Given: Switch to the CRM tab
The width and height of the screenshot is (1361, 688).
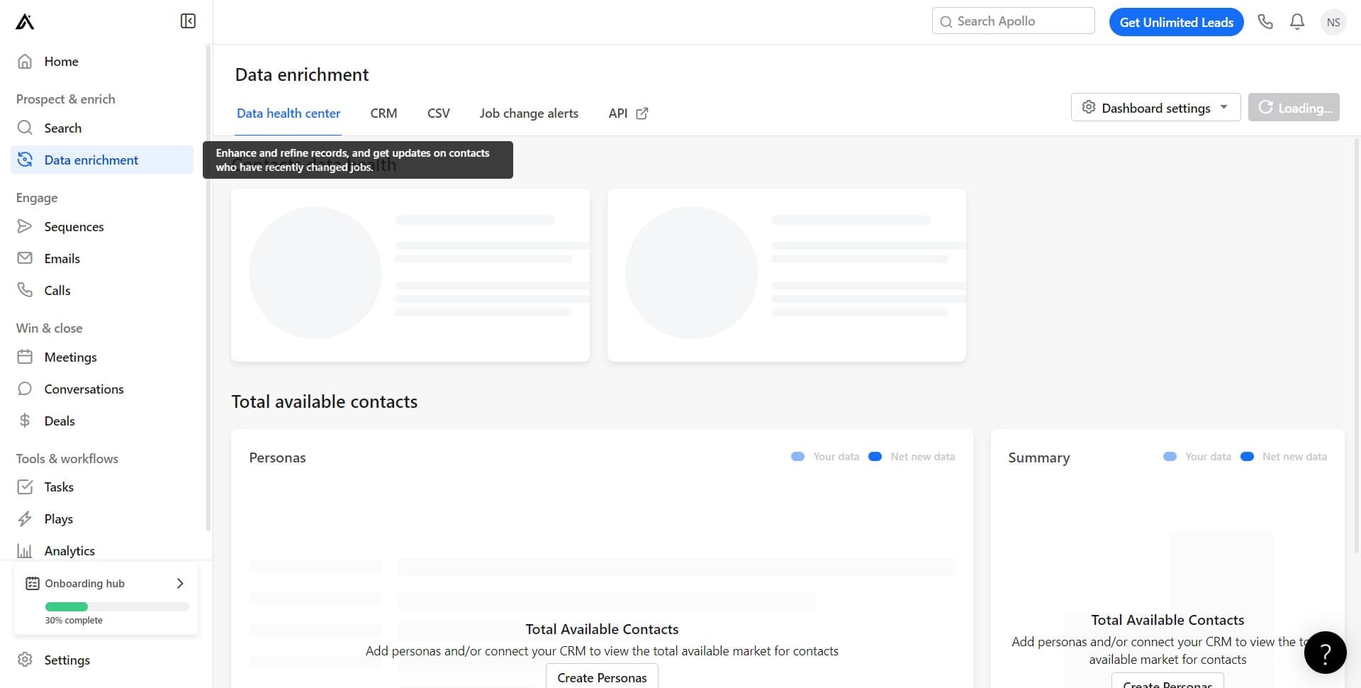Looking at the screenshot, I should tap(383, 113).
